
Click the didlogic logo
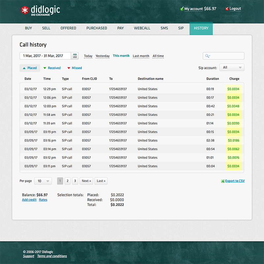[40, 11]
